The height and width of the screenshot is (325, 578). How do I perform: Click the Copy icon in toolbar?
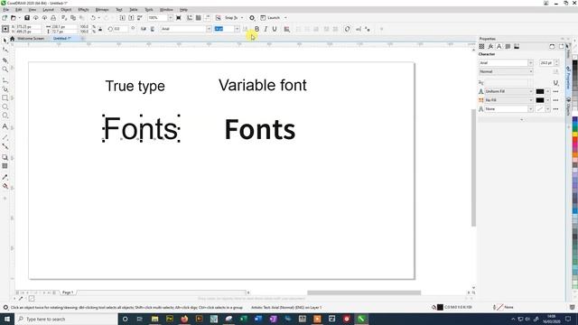click(73, 18)
